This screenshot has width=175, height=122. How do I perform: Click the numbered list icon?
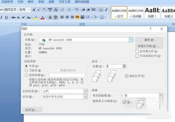coord(69,10)
